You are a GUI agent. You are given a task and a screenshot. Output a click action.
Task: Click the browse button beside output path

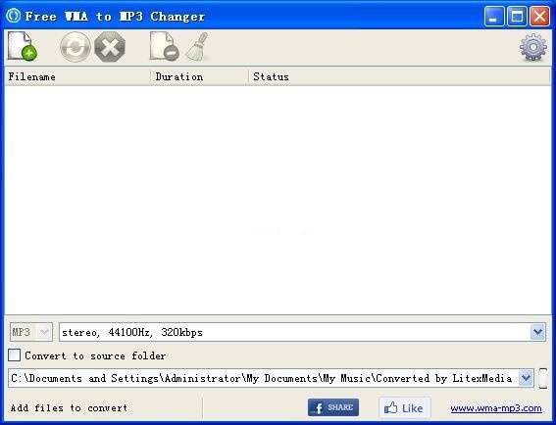[x=543, y=378]
